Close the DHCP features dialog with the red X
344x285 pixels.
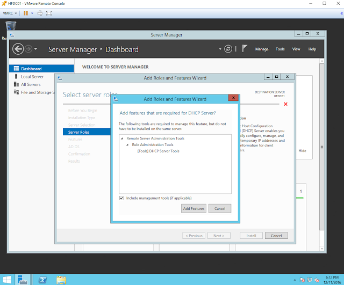click(233, 98)
